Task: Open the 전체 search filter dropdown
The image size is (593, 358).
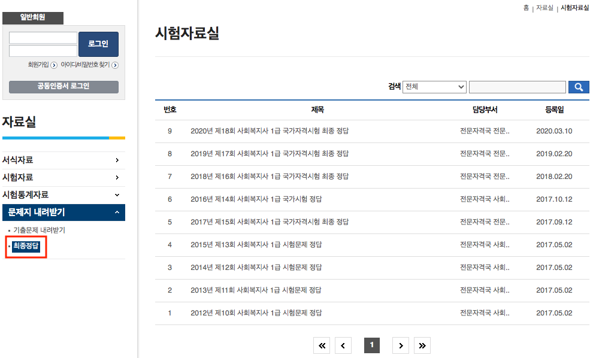Action: [x=434, y=86]
